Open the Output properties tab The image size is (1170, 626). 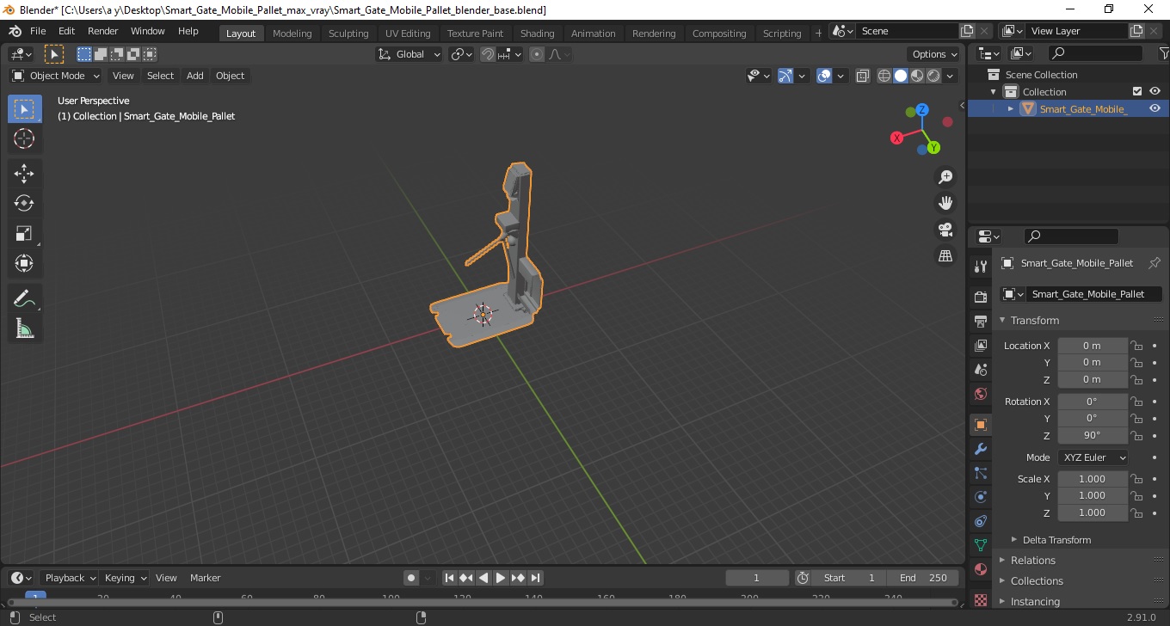click(x=980, y=322)
